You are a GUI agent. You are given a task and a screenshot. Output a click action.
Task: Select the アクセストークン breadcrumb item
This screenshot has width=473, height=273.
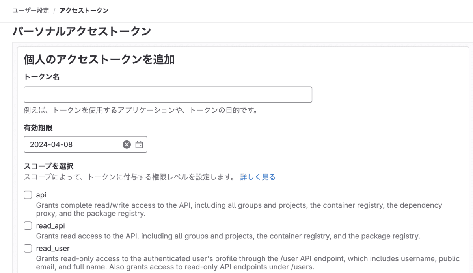[x=84, y=11]
